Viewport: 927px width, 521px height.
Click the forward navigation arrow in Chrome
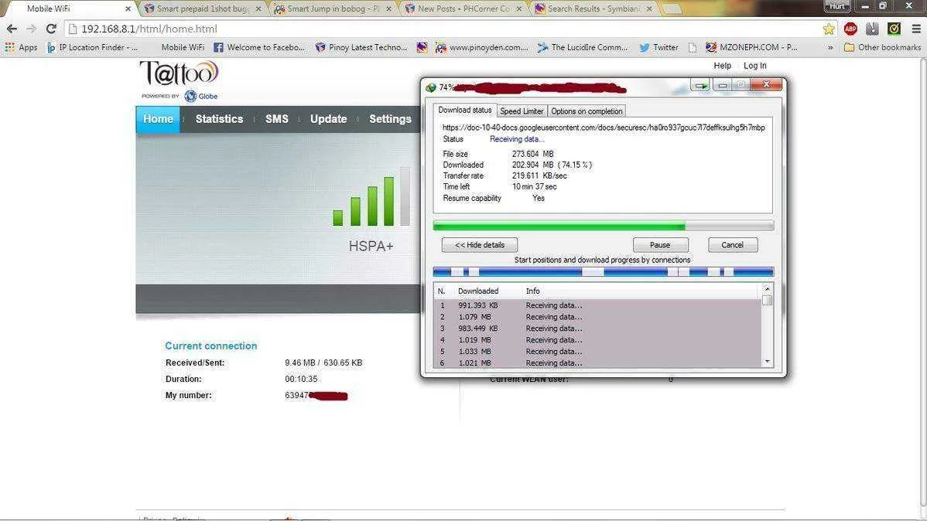pyautogui.click(x=31, y=29)
